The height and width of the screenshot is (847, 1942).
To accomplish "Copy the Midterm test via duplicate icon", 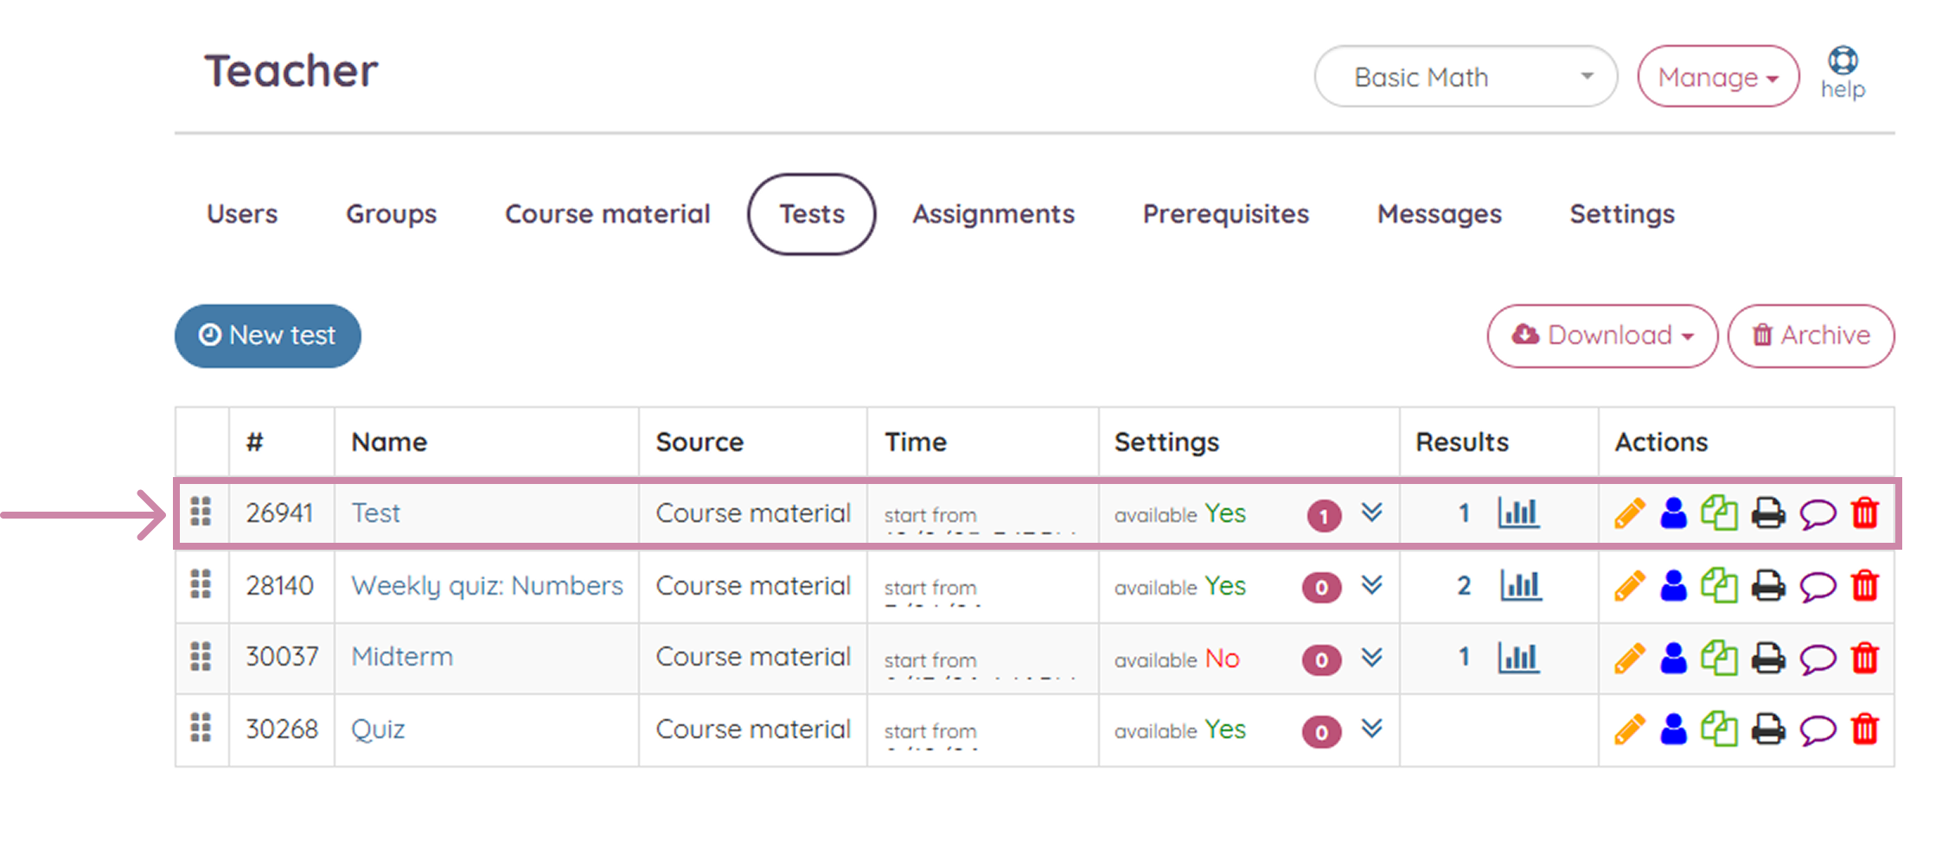I will click(x=1719, y=658).
